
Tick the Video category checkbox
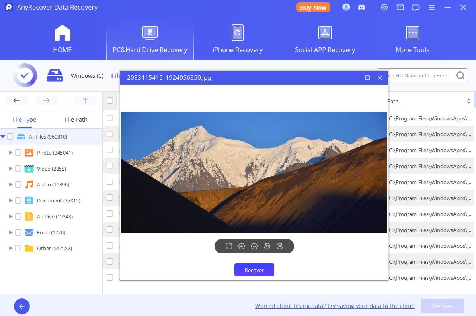pyautogui.click(x=18, y=169)
